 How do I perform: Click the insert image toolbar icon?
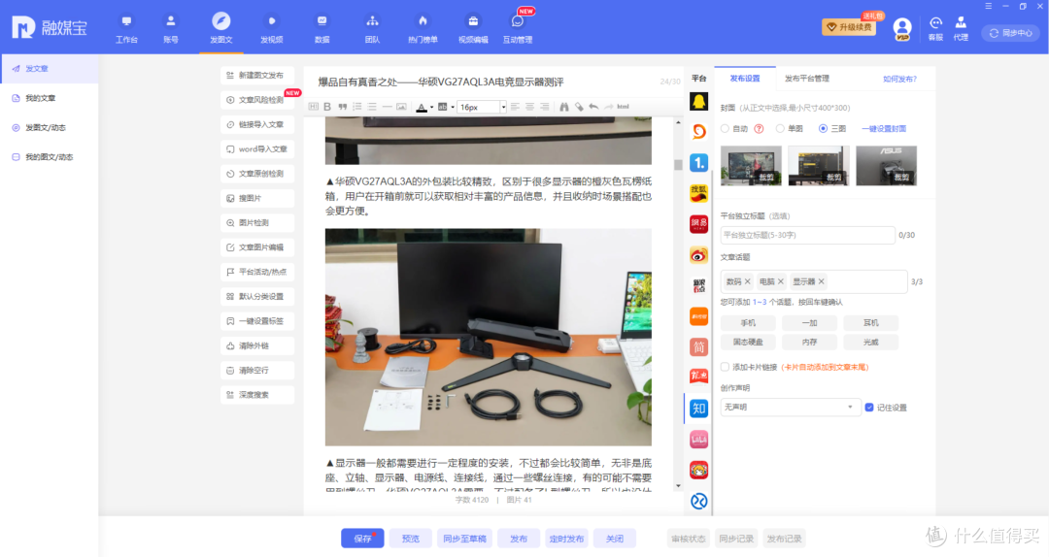point(401,107)
